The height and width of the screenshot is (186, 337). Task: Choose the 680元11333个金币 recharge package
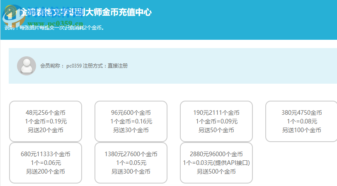click(46, 163)
